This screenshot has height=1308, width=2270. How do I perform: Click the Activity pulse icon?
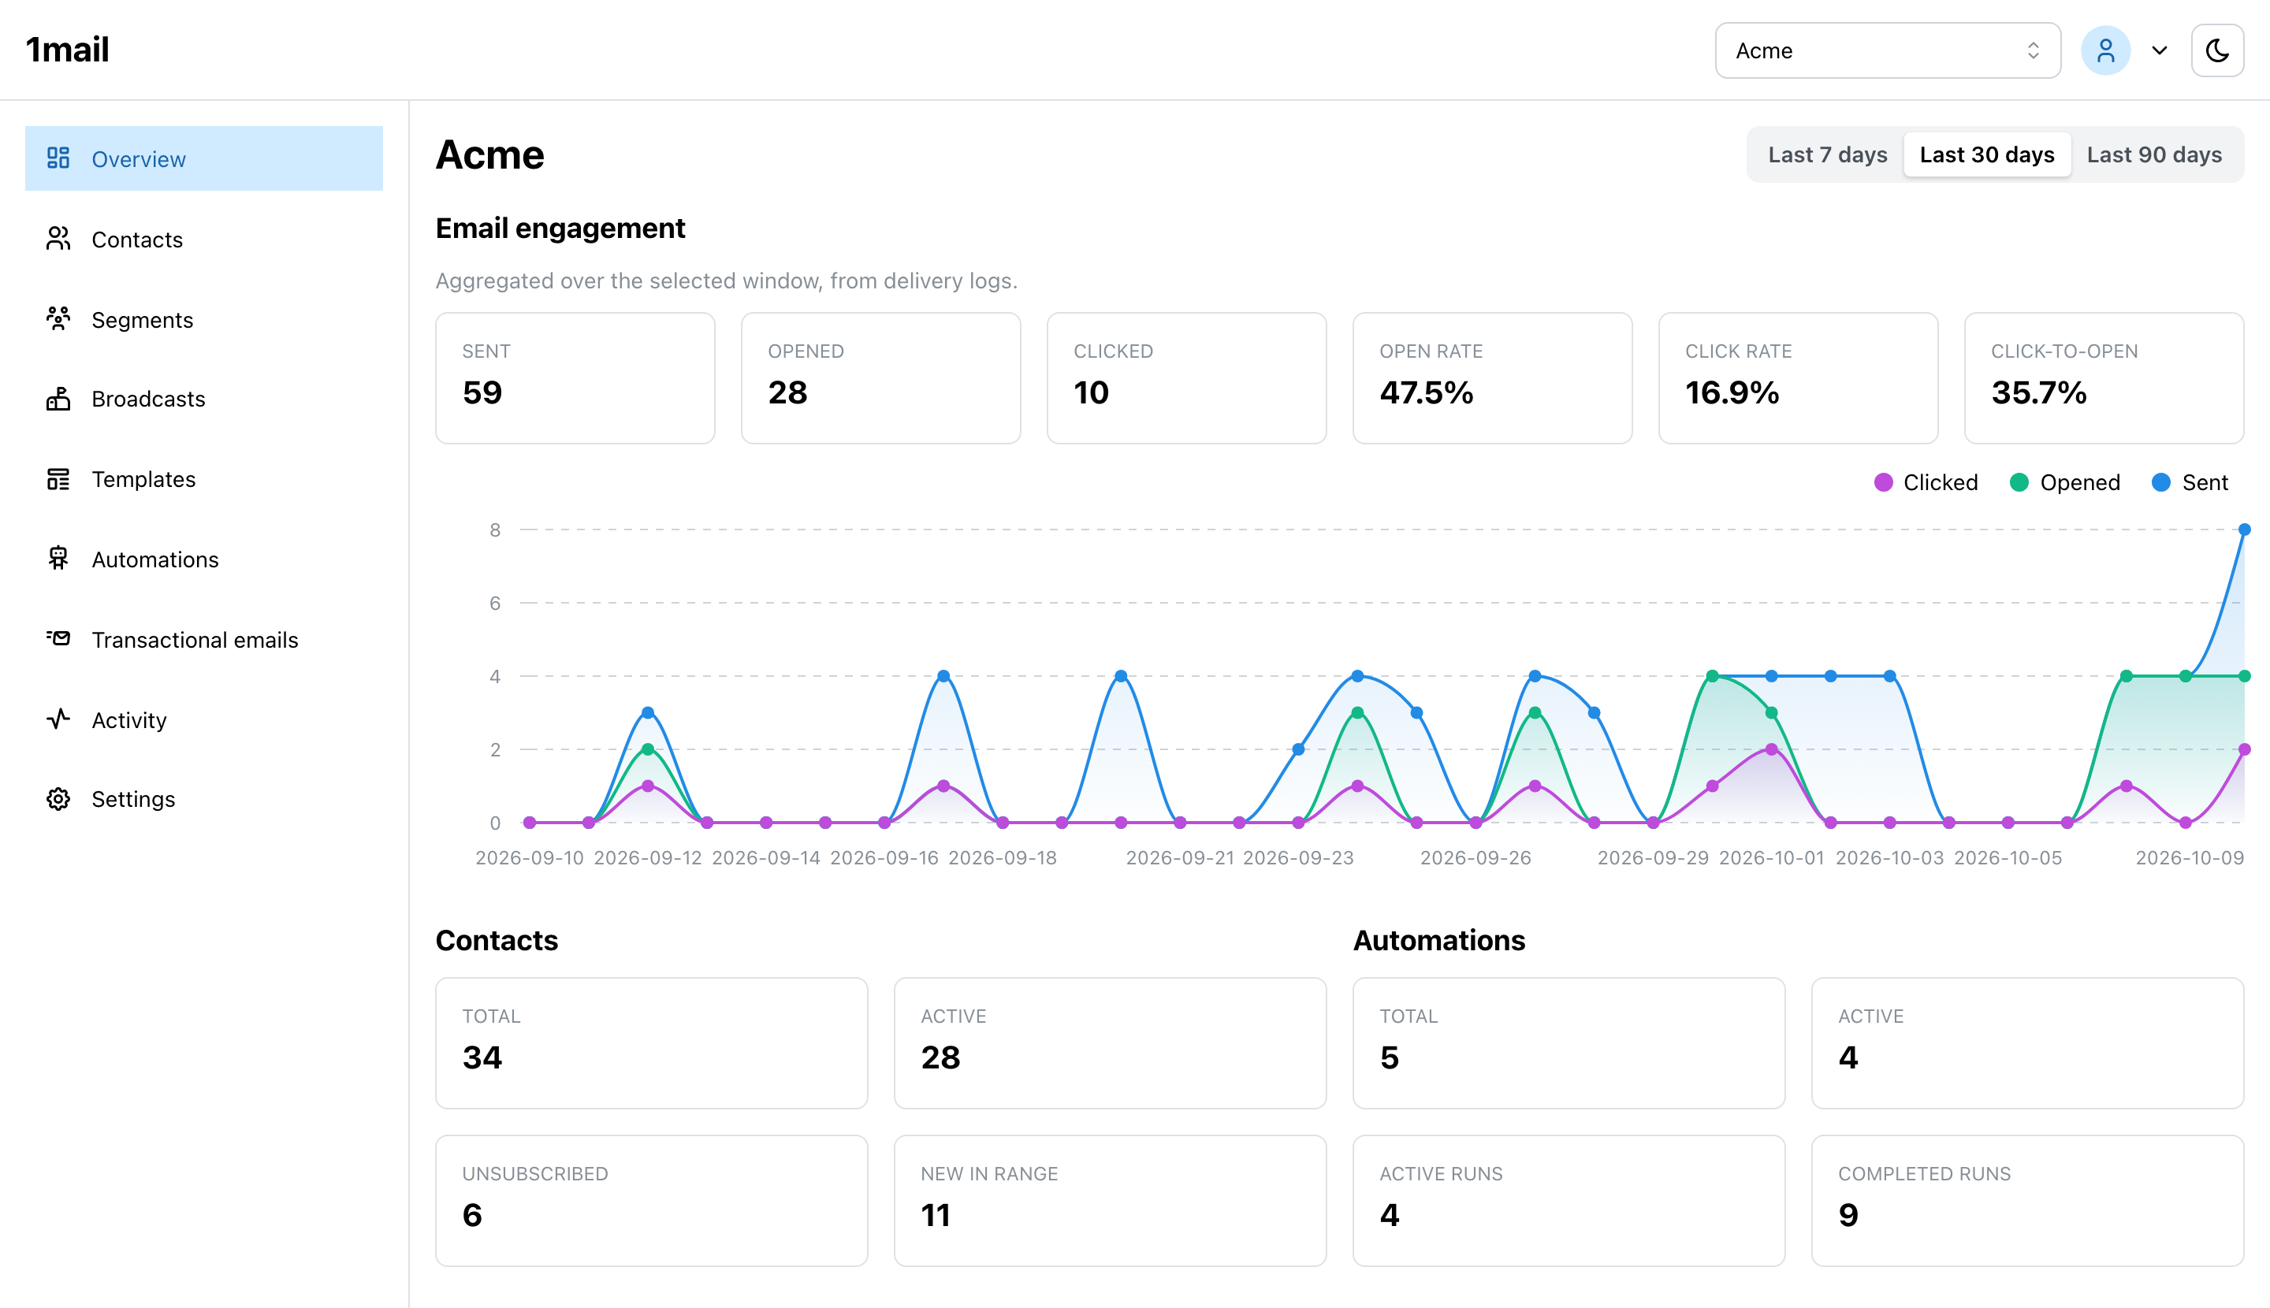(x=58, y=719)
